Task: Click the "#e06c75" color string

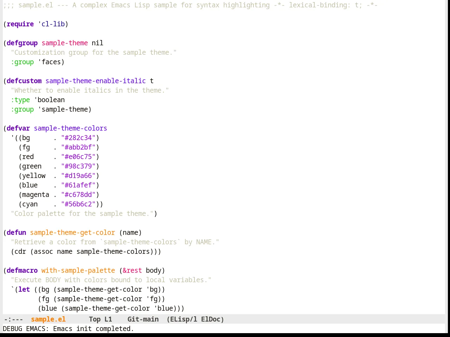Action: 78,157
